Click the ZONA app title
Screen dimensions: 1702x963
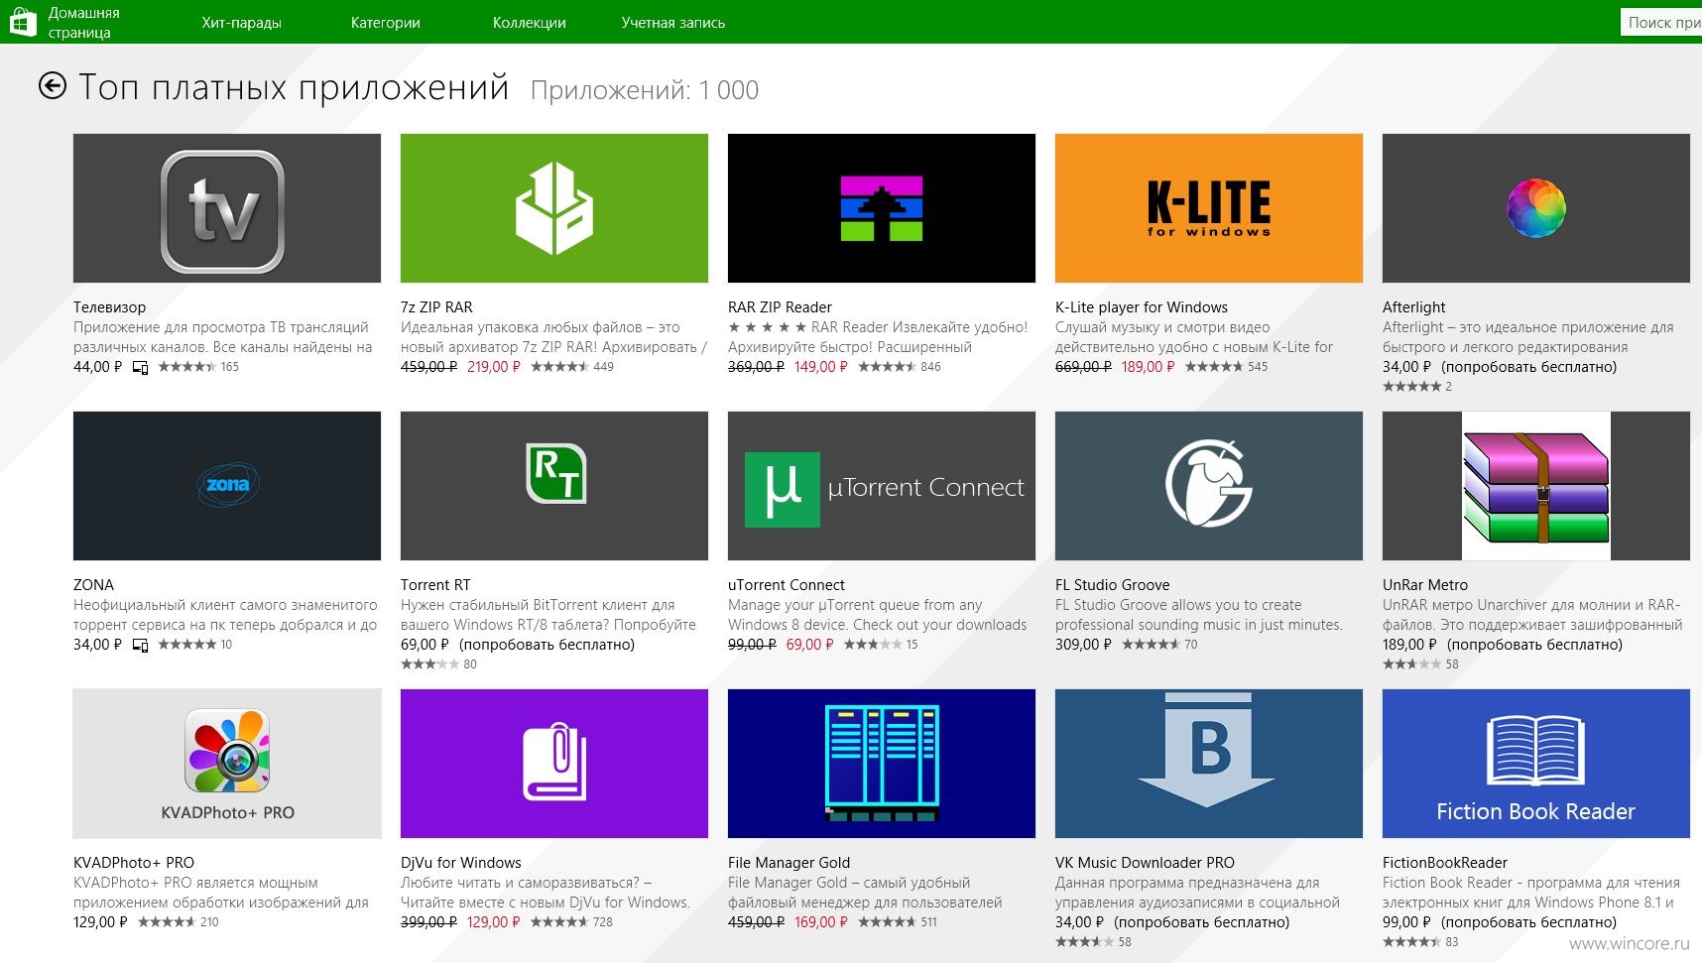(93, 585)
